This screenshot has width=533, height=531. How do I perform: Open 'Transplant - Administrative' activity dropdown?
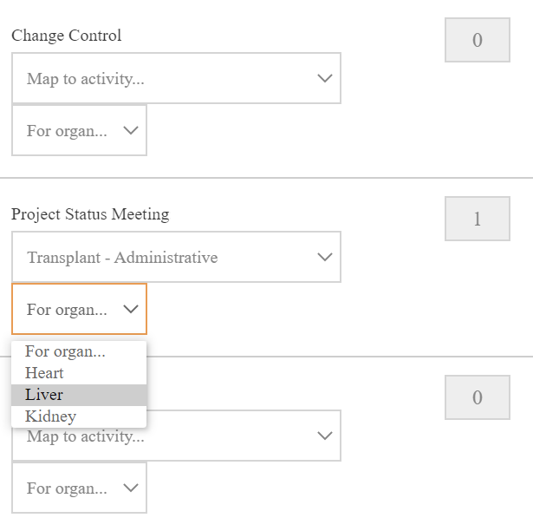(176, 257)
